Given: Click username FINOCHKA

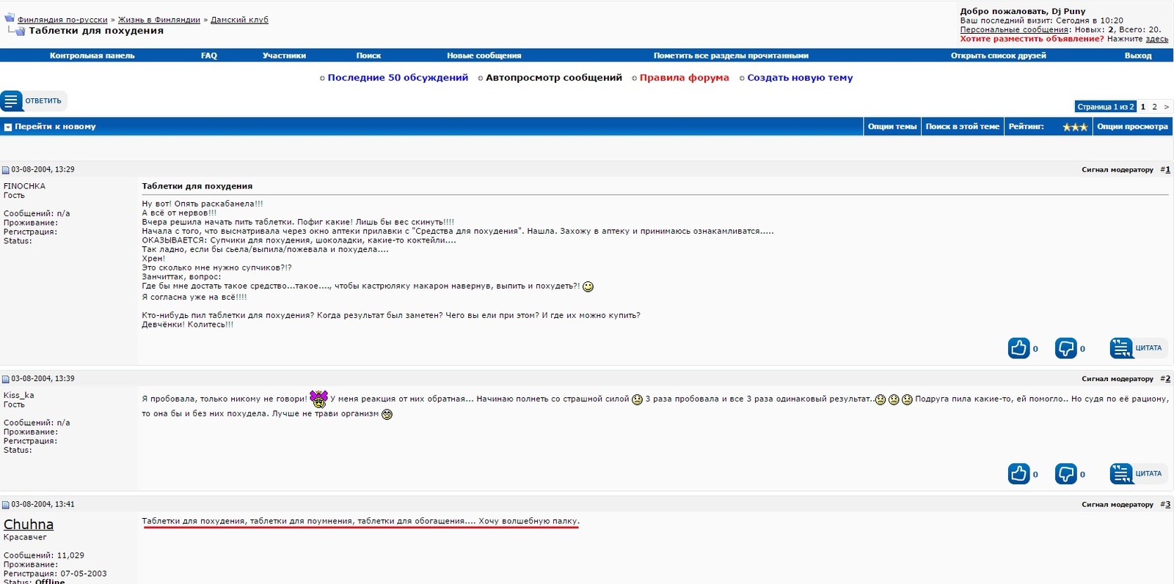Looking at the screenshot, I should coord(24,187).
